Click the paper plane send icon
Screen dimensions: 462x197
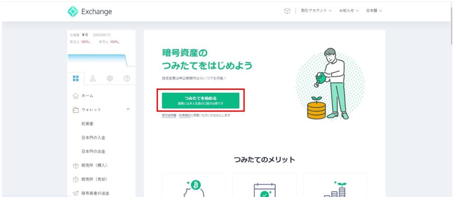pos(76,193)
